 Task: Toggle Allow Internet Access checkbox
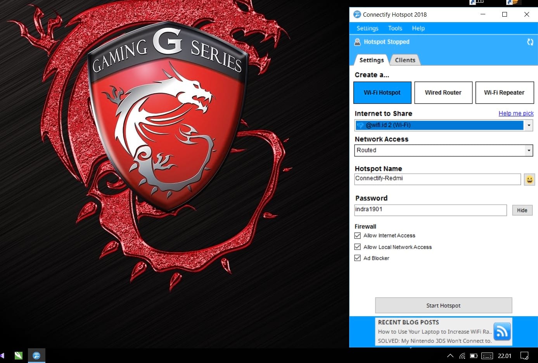coord(358,235)
